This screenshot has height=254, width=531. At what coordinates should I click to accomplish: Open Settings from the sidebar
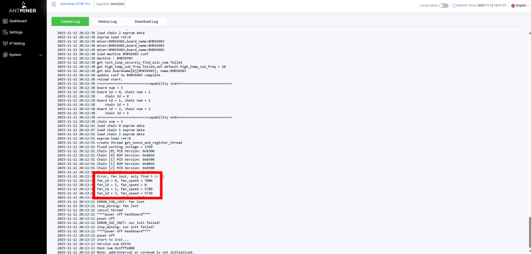coord(16,32)
